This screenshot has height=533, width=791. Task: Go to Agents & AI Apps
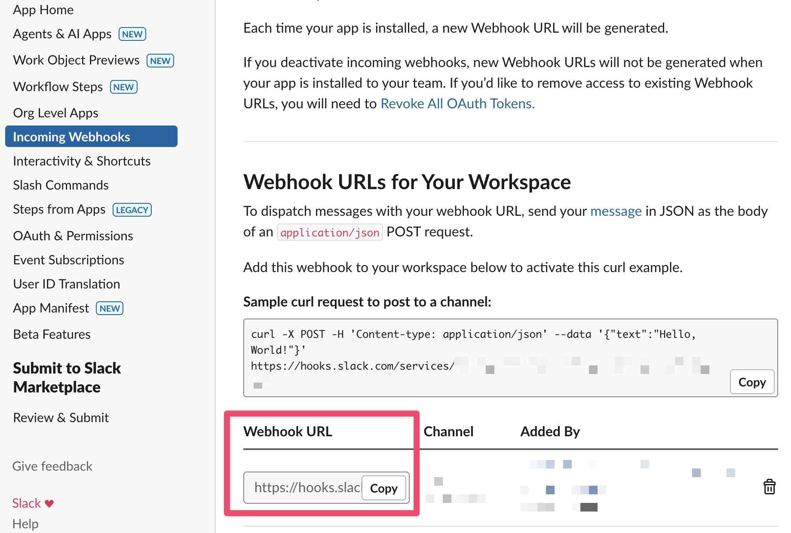point(62,34)
